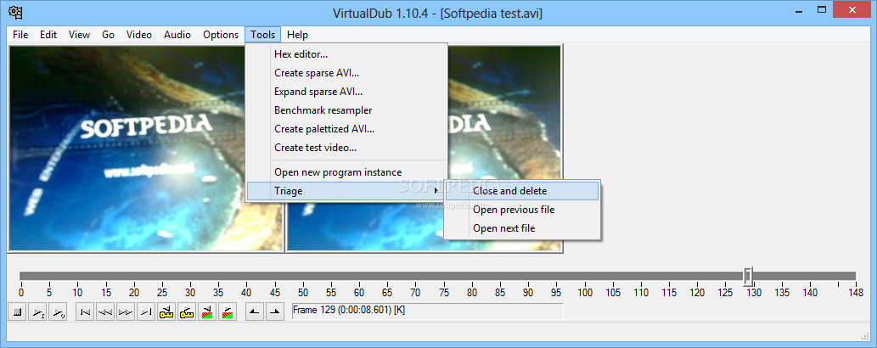
Task: Collapse the open Tools menu
Action: click(263, 35)
